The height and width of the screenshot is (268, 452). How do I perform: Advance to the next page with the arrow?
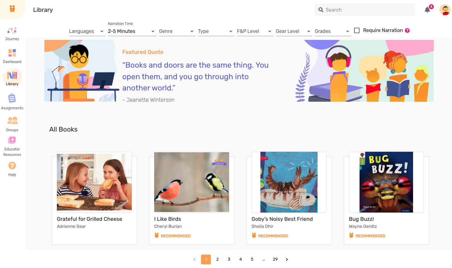tap(287, 259)
